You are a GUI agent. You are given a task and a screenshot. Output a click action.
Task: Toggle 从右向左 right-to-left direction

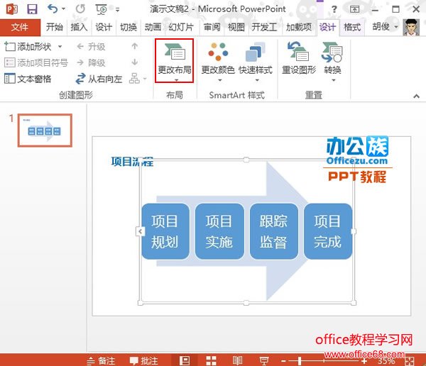[x=99, y=79]
